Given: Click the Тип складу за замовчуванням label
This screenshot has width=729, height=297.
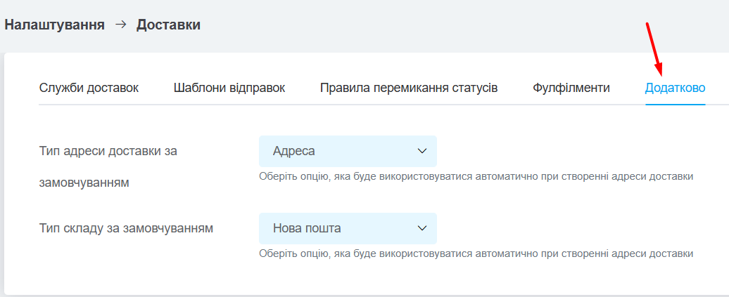Looking at the screenshot, I should point(126,228).
